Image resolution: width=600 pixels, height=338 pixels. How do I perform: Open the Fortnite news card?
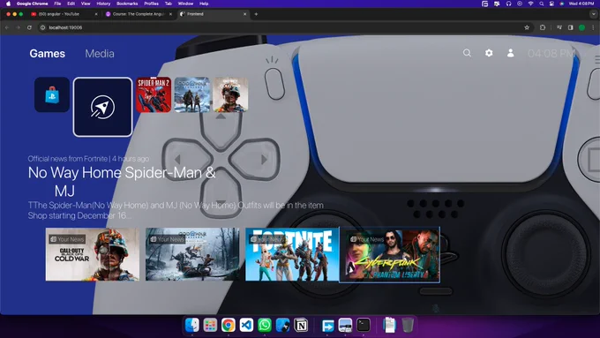coord(292,254)
